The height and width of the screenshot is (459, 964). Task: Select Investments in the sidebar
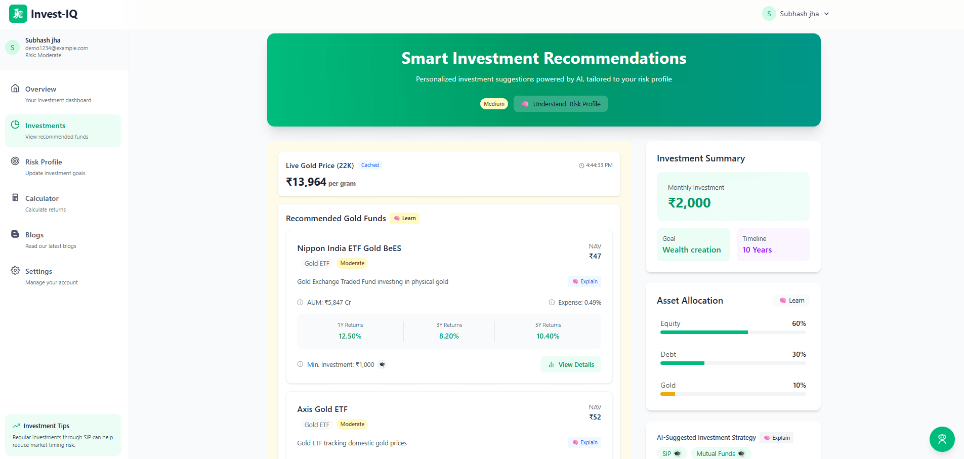click(x=63, y=131)
